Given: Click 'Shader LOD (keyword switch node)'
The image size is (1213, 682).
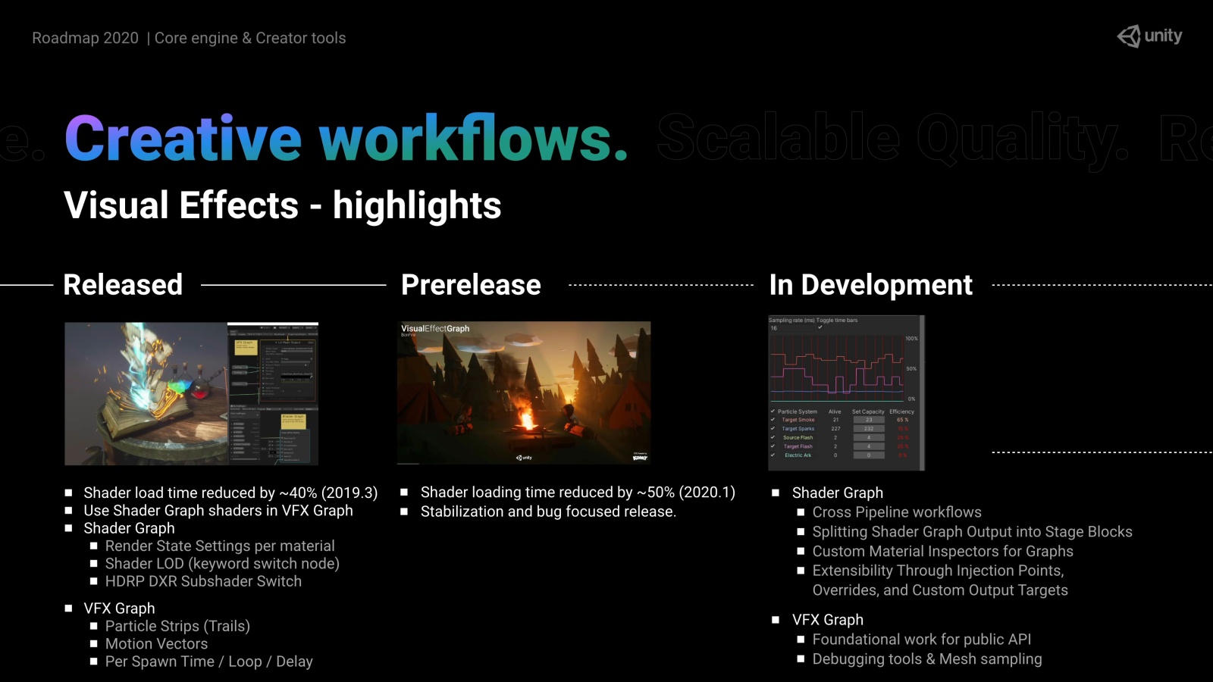Looking at the screenshot, I should pos(222,564).
